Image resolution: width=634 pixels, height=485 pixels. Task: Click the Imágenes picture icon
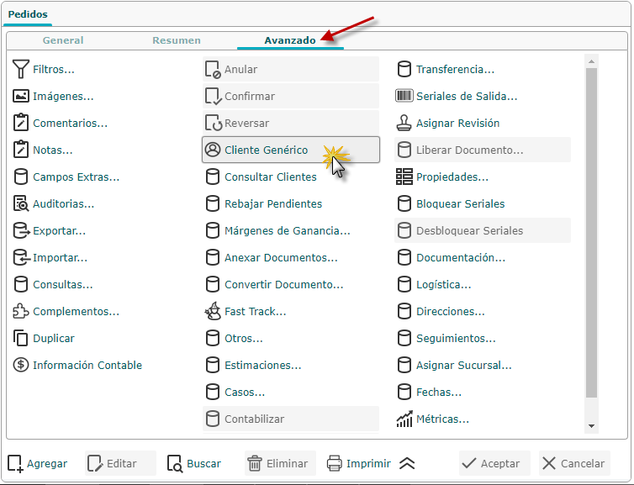click(x=21, y=96)
